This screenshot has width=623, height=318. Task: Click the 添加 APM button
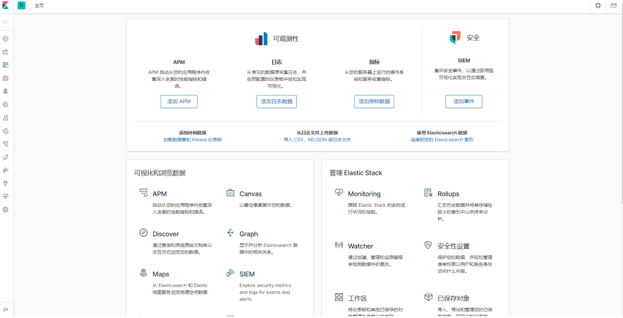click(x=179, y=102)
